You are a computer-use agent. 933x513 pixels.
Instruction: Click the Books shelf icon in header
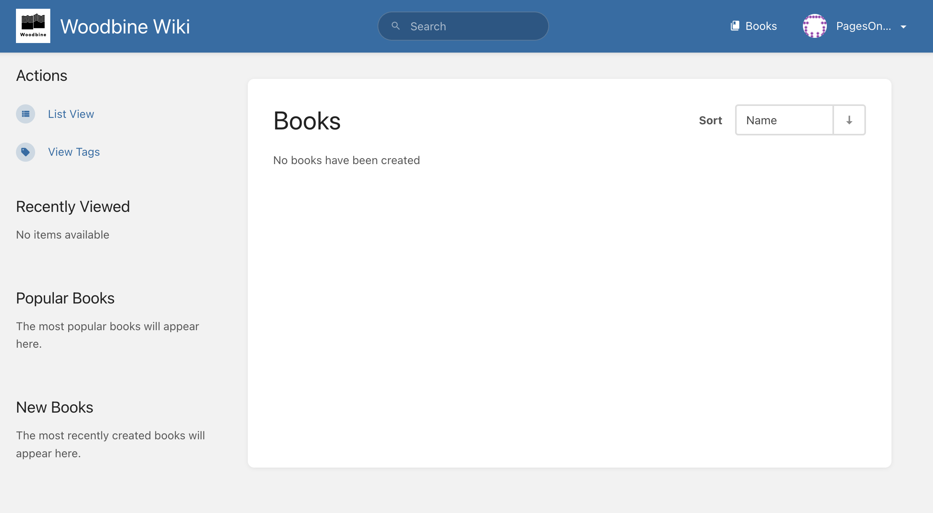735,26
